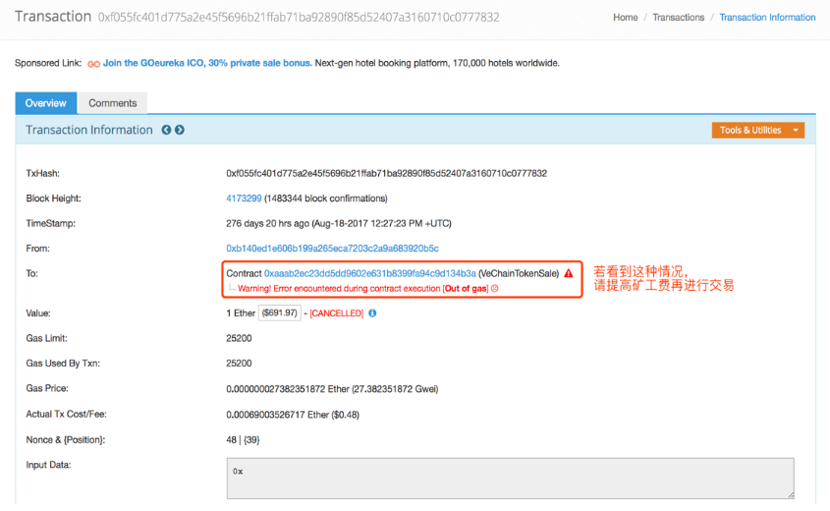This screenshot has height=511, width=830.
Task: Click the $691.97 value price box
Action: coord(277,313)
